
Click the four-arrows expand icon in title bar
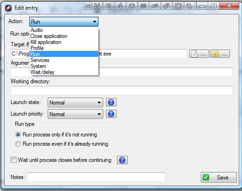(97, 6)
